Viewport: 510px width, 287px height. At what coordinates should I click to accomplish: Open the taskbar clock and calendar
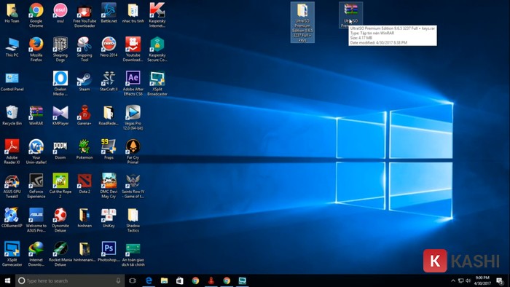point(482,280)
